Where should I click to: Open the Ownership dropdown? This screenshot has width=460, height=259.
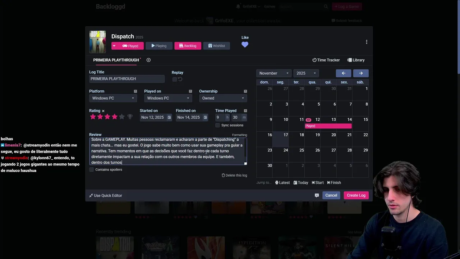coord(223,98)
